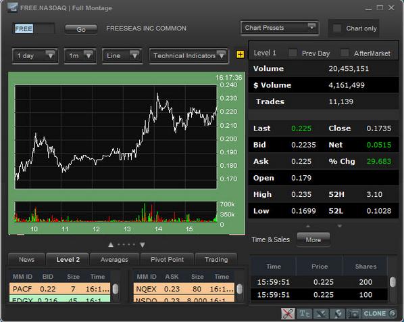Click the Net change value 0.0515

pos(379,145)
